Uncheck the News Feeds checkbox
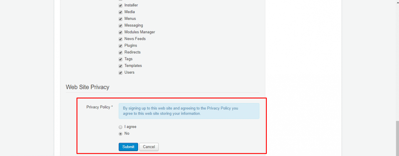The height and width of the screenshot is (156, 399). (x=120, y=39)
